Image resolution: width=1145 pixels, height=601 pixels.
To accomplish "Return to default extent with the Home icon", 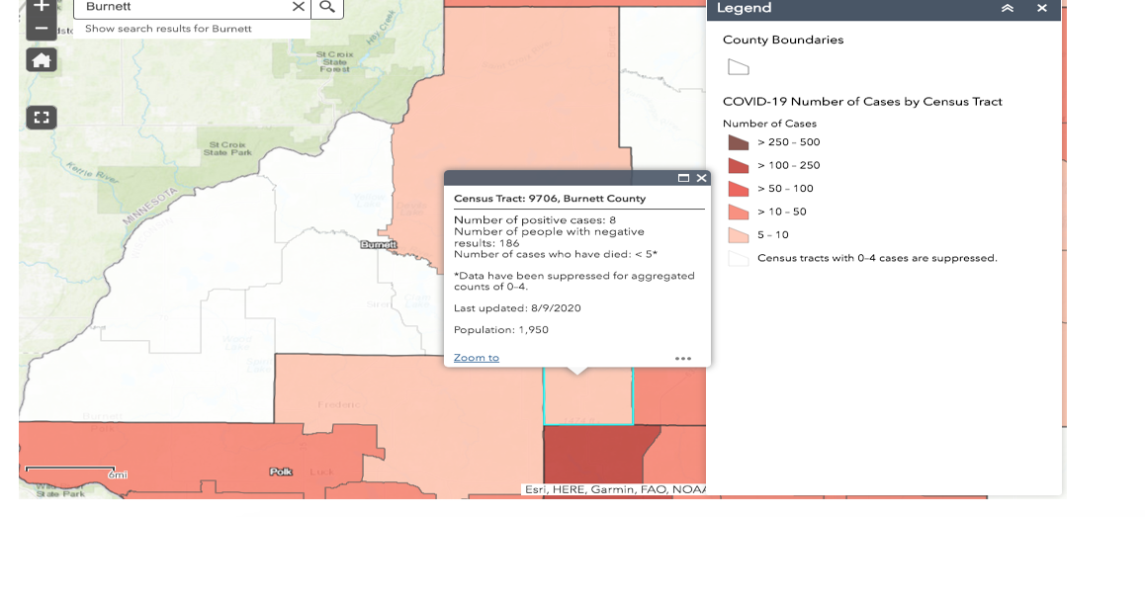I will click(41, 59).
